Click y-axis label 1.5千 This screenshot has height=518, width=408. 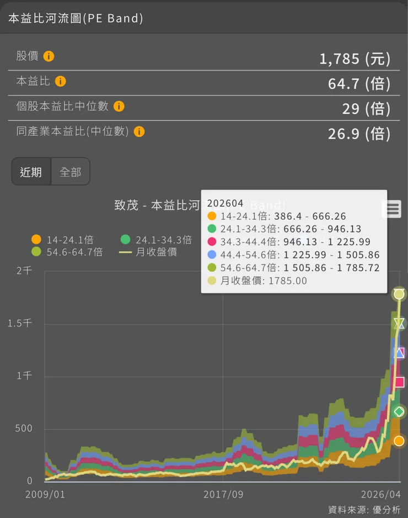click(x=20, y=323)
